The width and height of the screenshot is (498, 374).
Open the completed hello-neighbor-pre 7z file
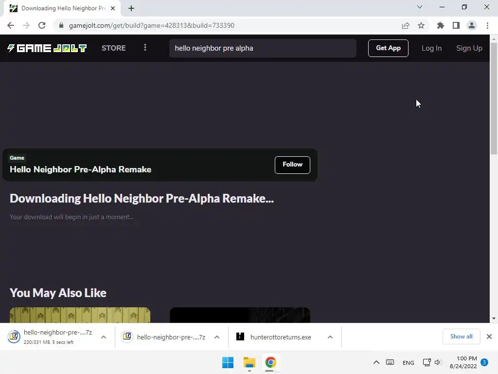tap(163, 337)
